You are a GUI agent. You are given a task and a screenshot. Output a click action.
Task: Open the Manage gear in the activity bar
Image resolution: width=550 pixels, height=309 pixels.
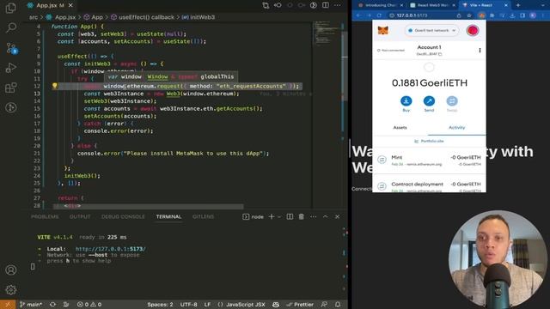tap(11, 290)
